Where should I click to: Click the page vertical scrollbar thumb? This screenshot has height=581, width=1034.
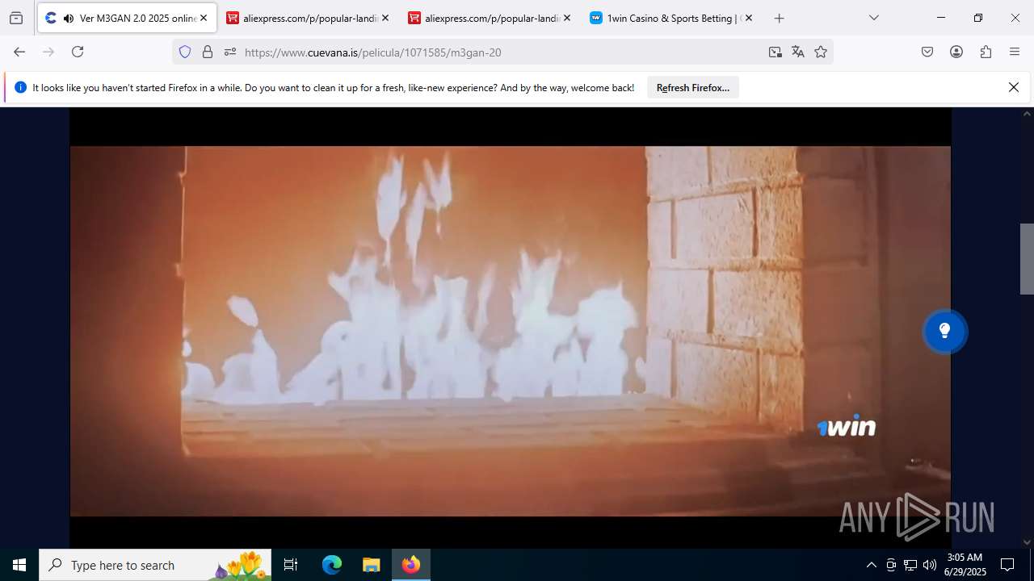point(1027,258)
